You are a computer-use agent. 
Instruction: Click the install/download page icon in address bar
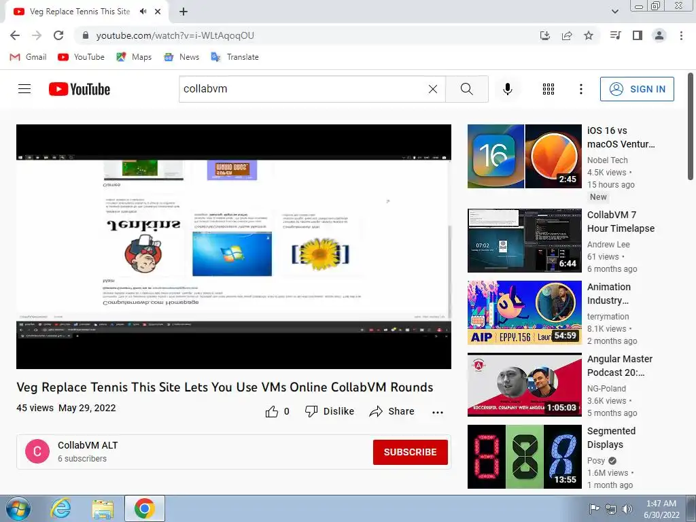544,35
